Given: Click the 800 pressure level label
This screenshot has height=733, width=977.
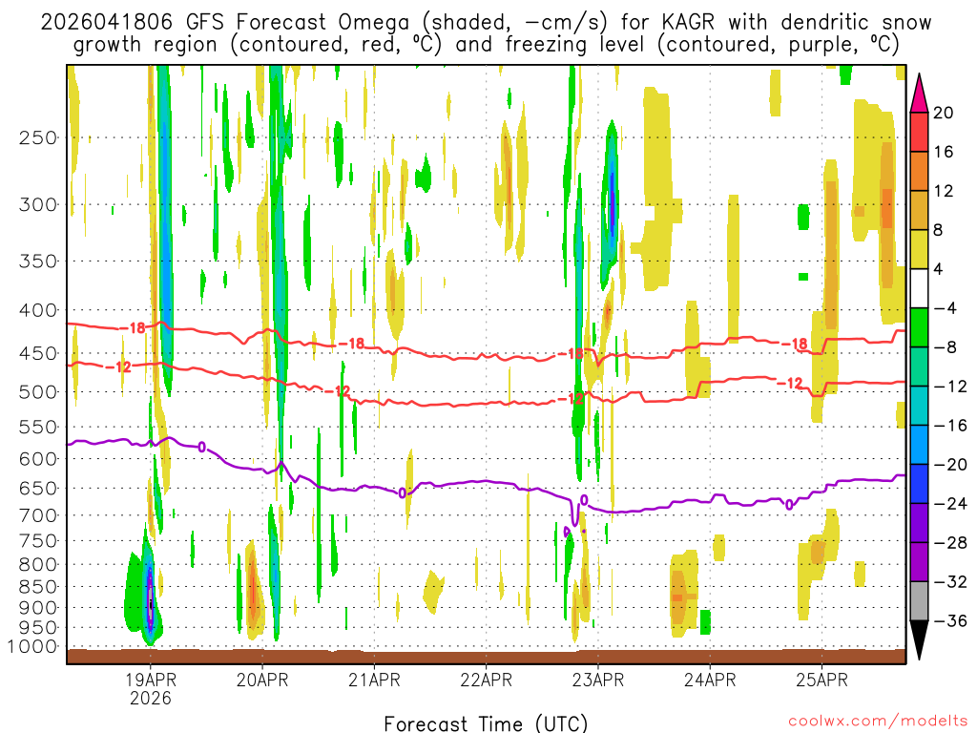Looking at the screenshot, I should [38, 565].
